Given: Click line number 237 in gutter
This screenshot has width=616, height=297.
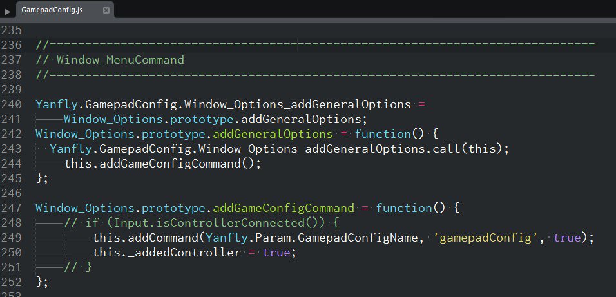Looking at the screenshot, I should coord(11,60).
